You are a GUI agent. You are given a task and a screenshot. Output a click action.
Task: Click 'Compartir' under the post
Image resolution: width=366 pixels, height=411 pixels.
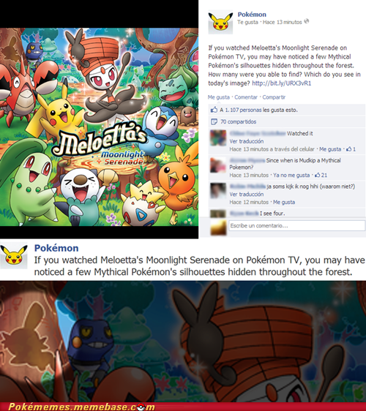click(274, 97)
